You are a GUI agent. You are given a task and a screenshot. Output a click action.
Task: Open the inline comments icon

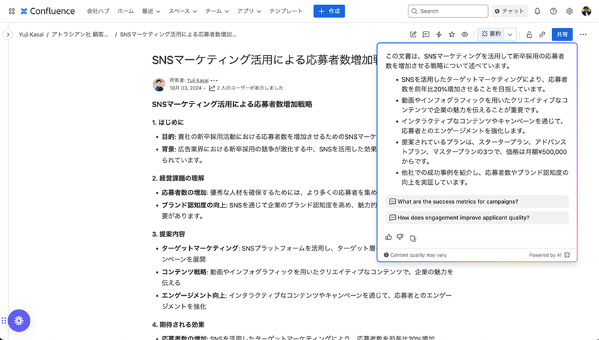point(426,35)
